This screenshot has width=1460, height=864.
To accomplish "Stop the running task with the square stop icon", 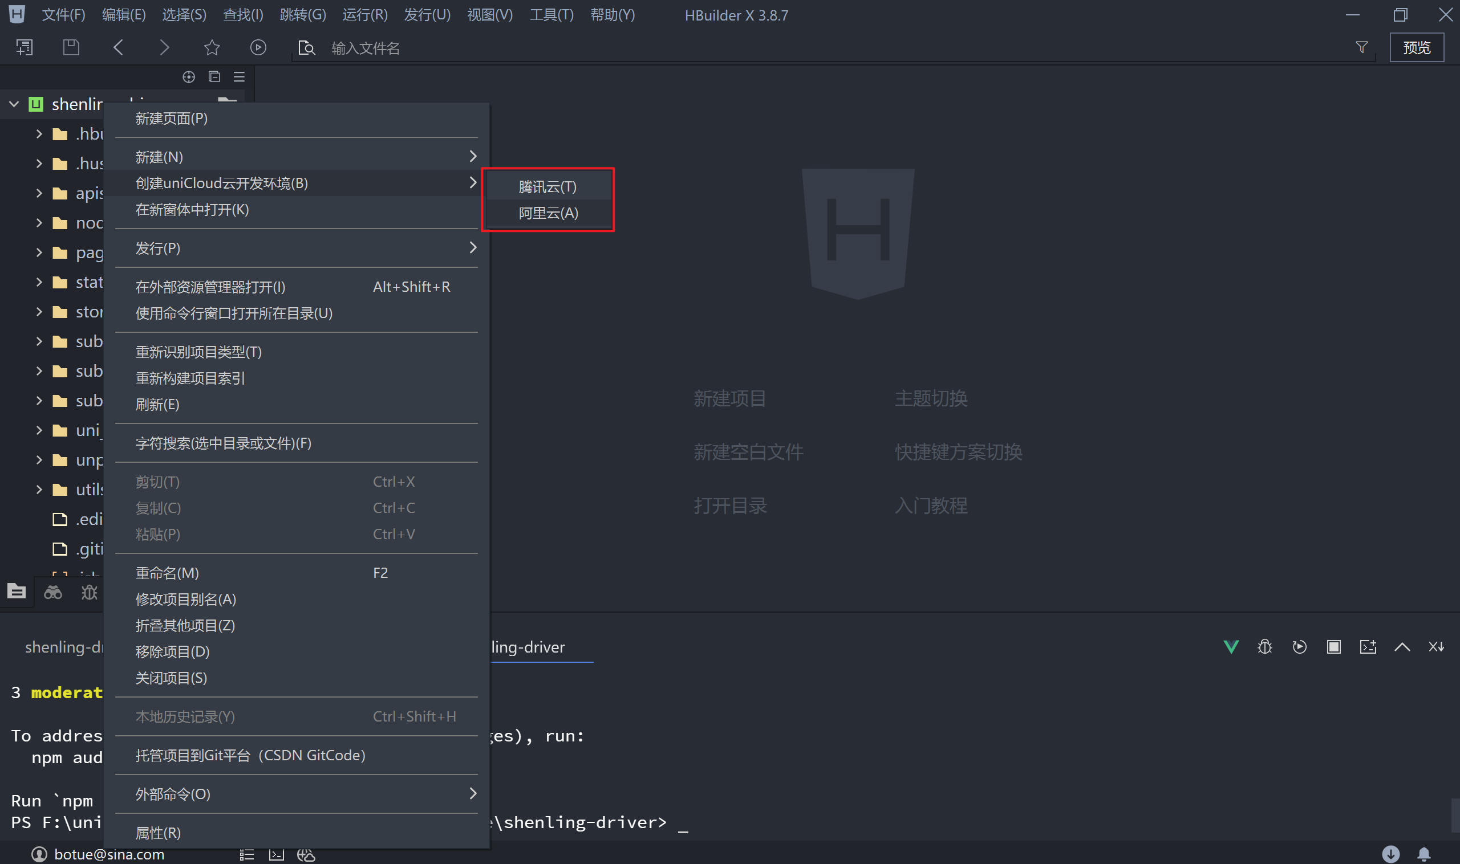I will [x=1333, y=646].
